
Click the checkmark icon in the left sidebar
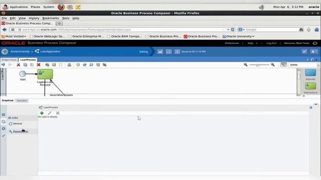point(4,135)
